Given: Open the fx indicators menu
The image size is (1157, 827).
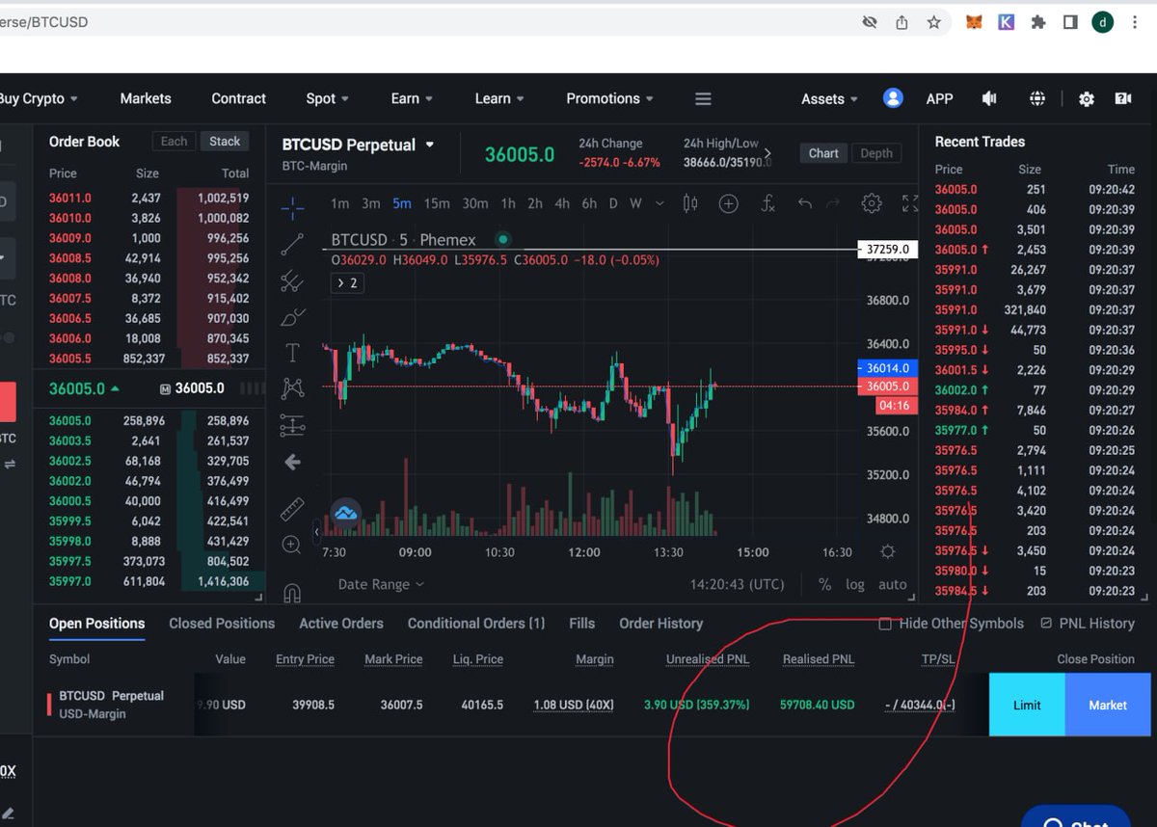Looking at the screenshot, I should click(x=767, y=203).
